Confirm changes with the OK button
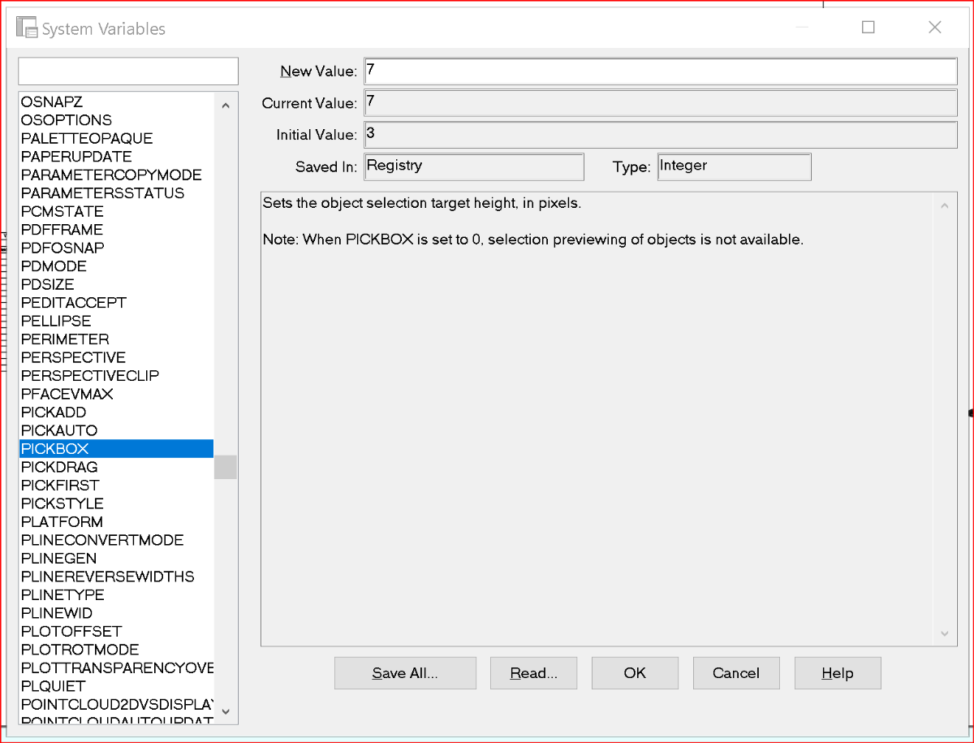974x743 pixels. point(635,673)
